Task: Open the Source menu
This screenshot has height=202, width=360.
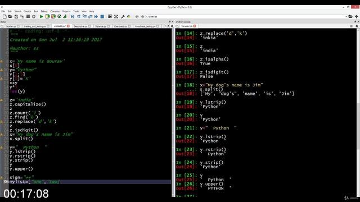Action: coord(28,11)
